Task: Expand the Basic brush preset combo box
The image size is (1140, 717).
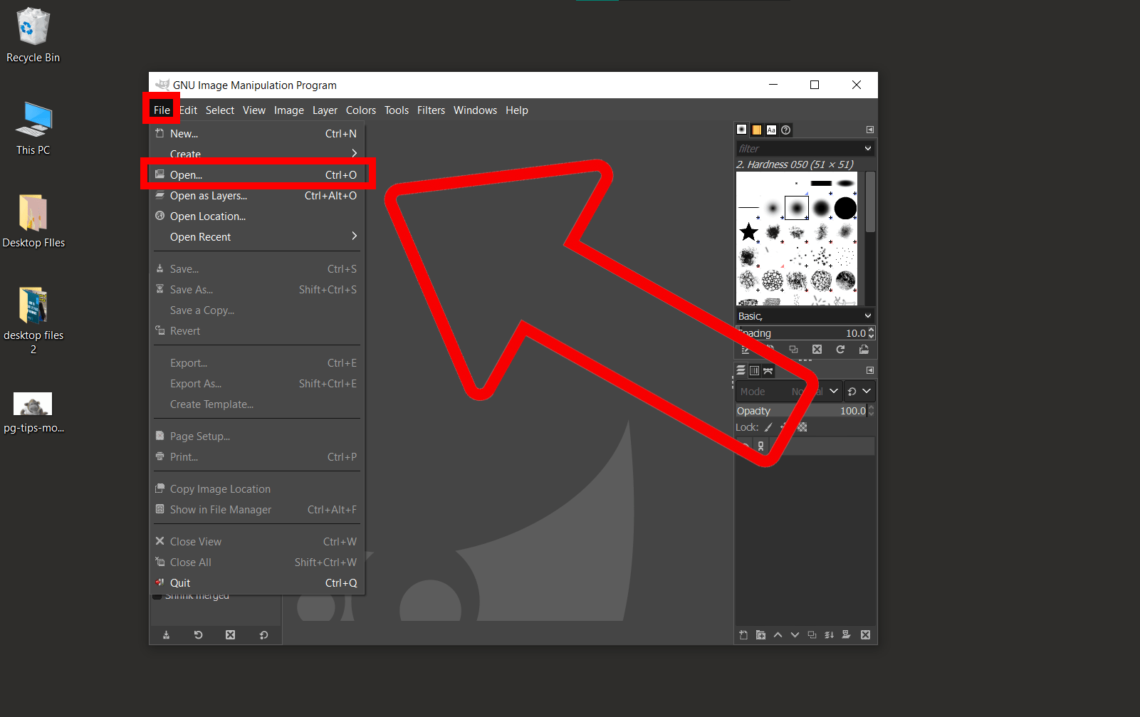Action: coord(867,315)
